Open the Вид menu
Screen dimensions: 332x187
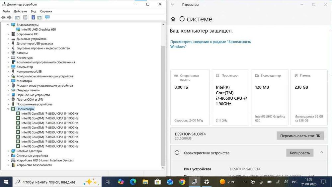(x=34, y=11)
